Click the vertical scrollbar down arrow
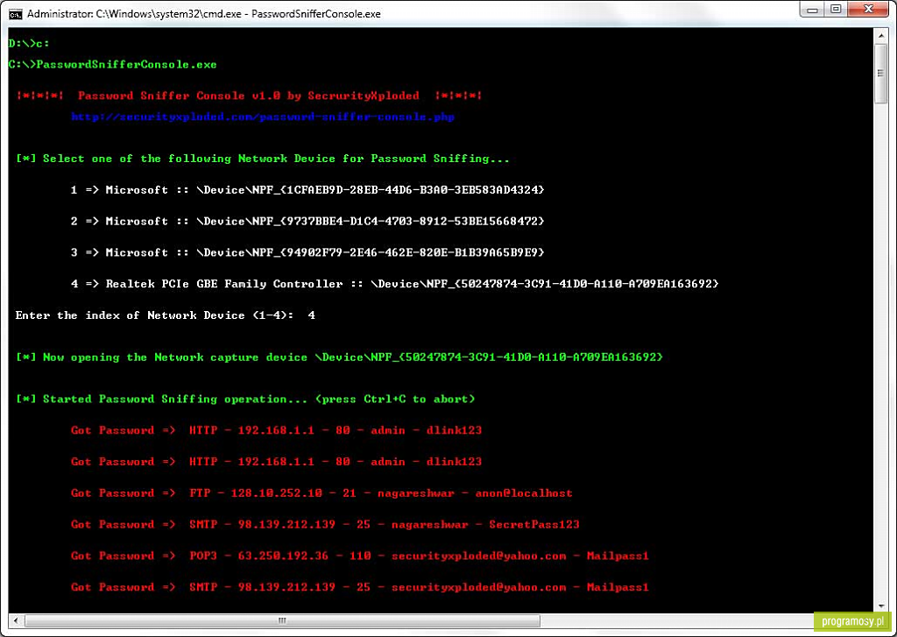The image size is (897, 637). pos(881,606)
